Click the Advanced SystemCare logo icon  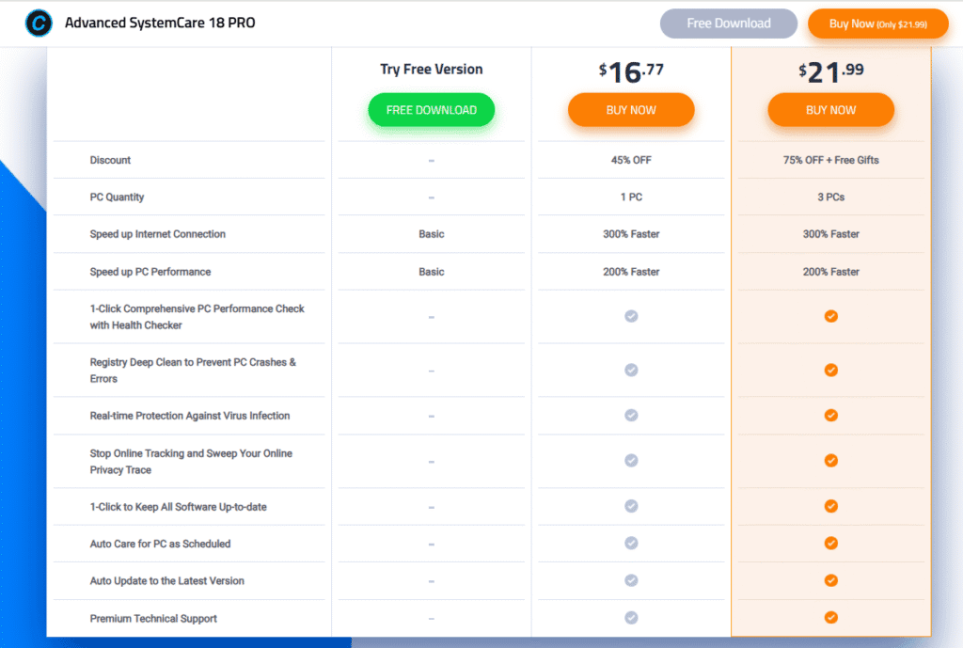pyautogui.click(x=39, y=24)
